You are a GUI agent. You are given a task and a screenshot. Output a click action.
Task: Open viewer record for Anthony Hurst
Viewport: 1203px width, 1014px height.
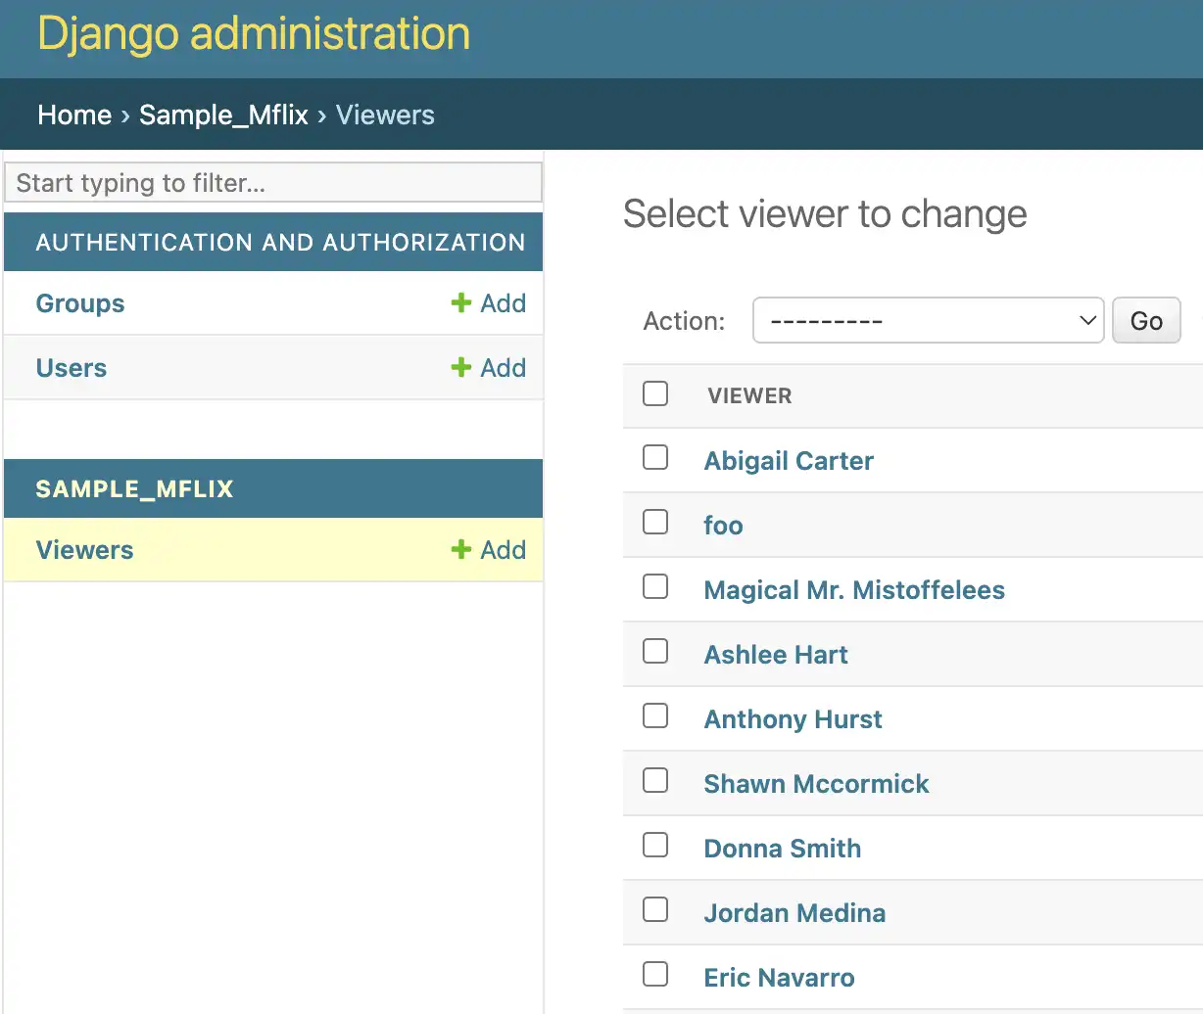click(793, 719)
